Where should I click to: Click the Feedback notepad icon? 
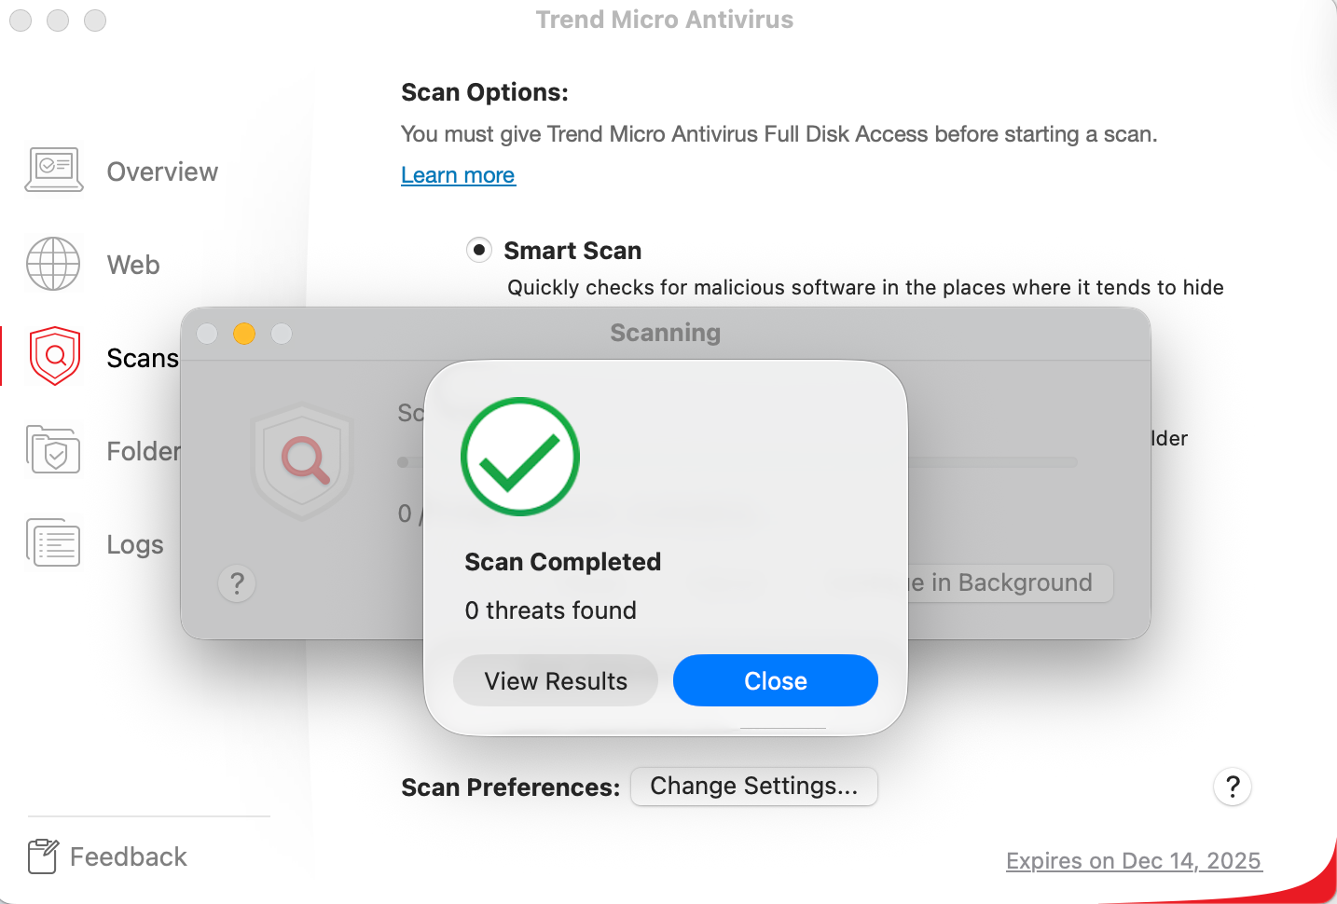(x=42, y=856)
